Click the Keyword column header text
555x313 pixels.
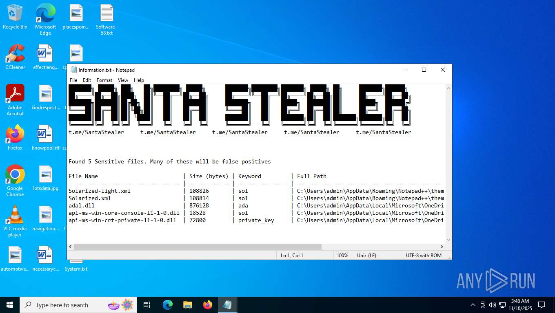(250, 176)
